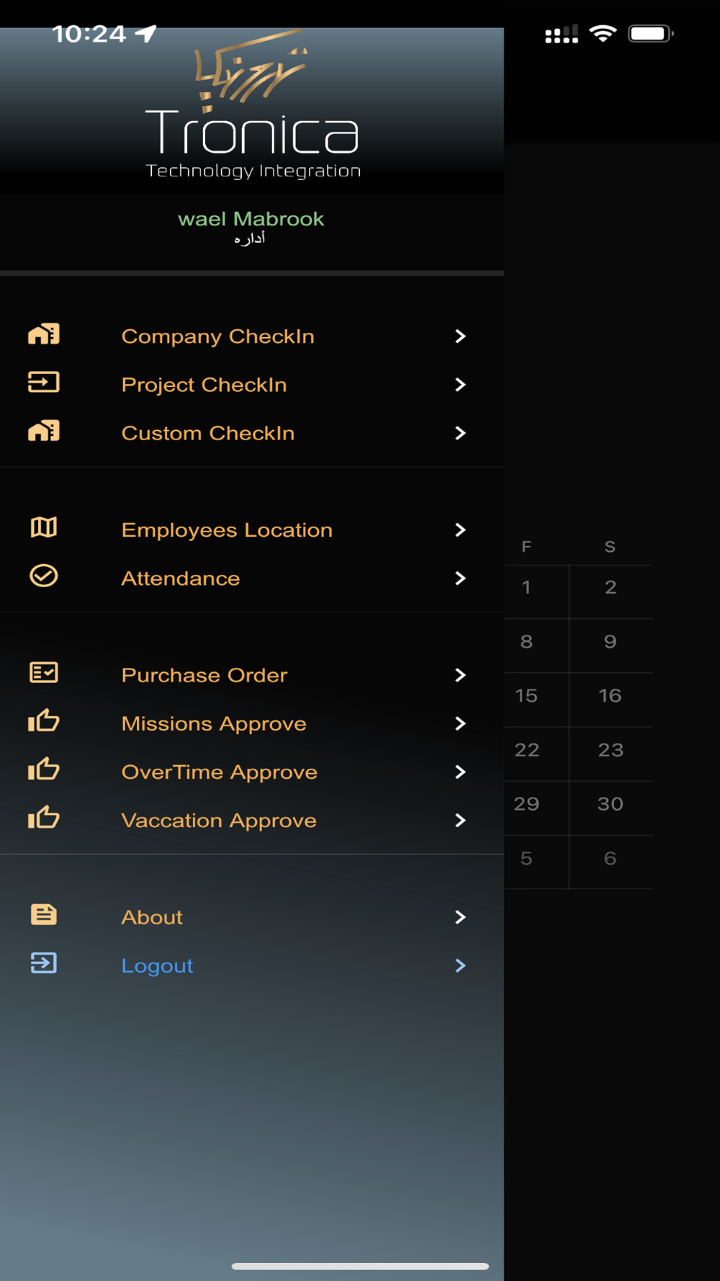Tap the About document icon
The image size is (720, 1281).
click(44, 915)
